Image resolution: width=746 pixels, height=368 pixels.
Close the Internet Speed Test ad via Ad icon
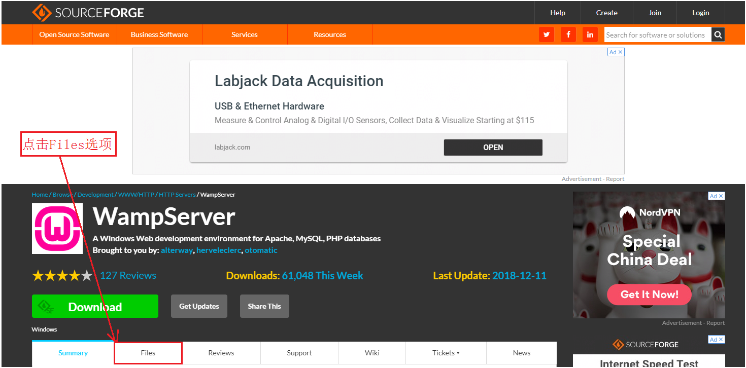717,339
